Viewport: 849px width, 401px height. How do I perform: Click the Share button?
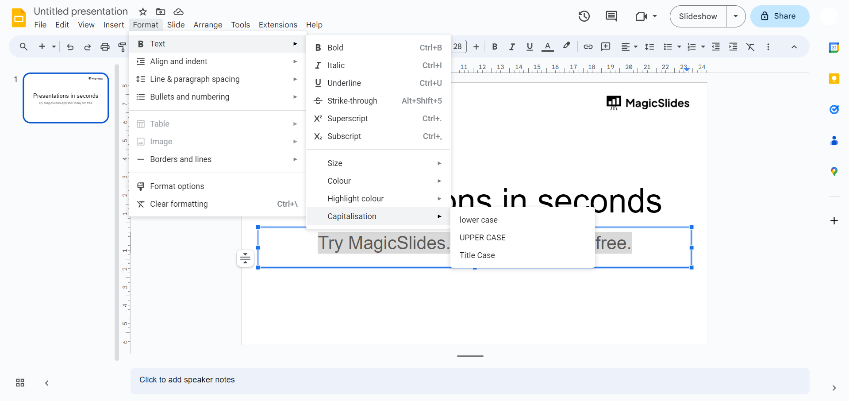pyautogui.click(x=780, y=16)
